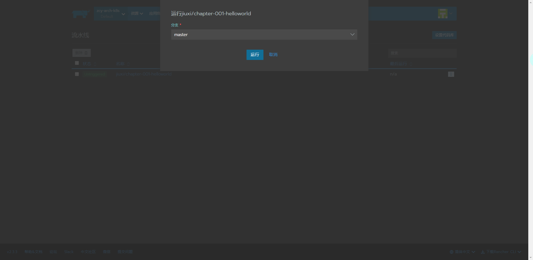Image resolution: width=533 pixels, height=260 pixels.
Task: Click the Untriggered status badge
Action: pos(95,74)
